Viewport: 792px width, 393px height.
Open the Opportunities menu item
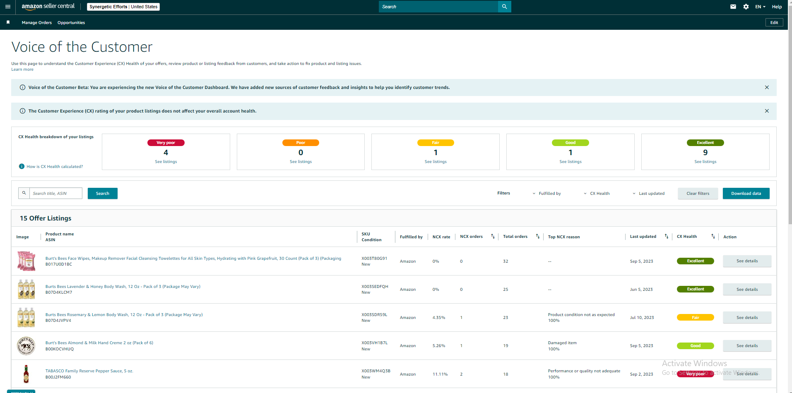click(x=71, y=23)
